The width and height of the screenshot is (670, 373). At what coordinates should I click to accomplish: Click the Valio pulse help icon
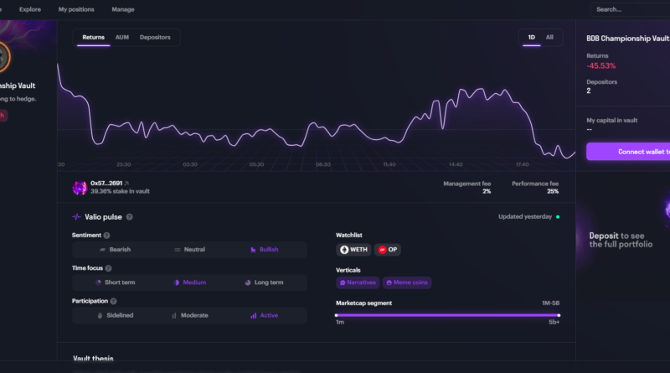pos(130,217)
